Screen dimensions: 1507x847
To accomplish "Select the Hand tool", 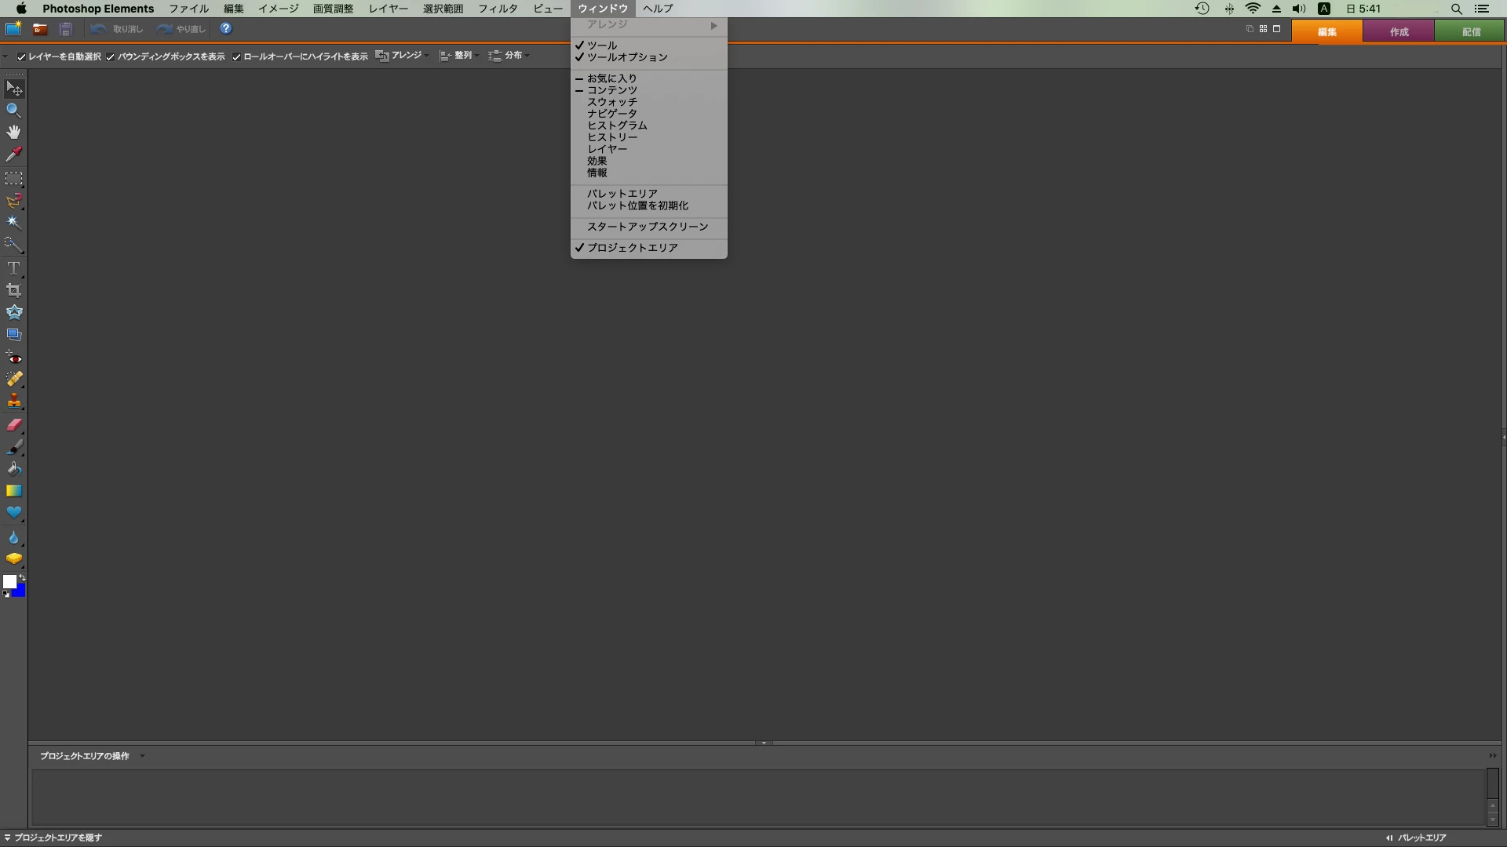I will [13, 132].
